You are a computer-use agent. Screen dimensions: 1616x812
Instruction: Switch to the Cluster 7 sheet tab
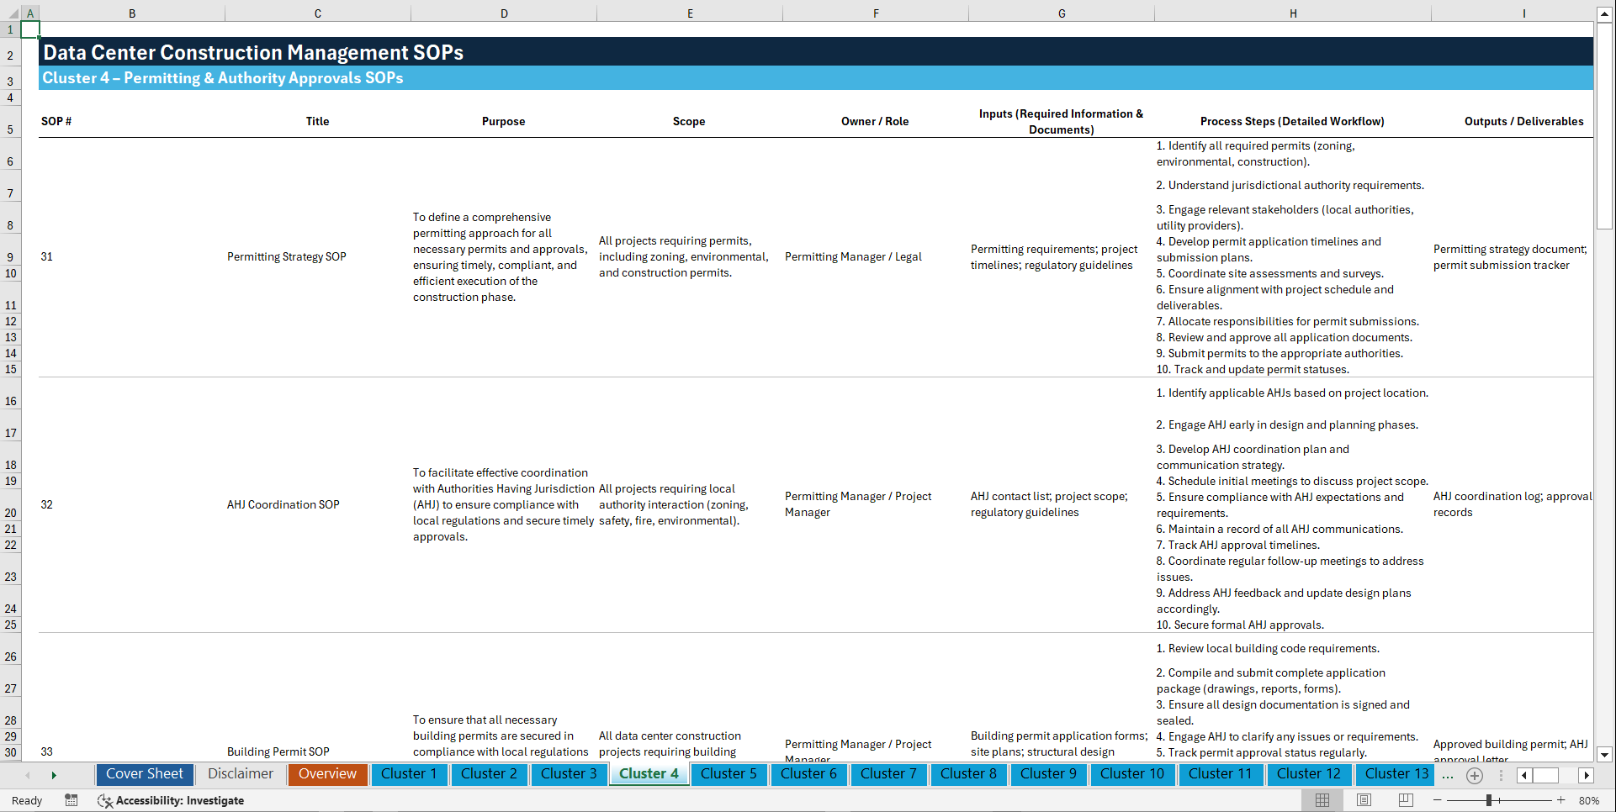tap(888, 774)
